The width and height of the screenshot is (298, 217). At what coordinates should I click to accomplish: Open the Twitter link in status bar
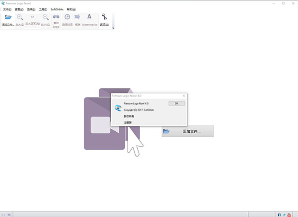pos(284,215)
